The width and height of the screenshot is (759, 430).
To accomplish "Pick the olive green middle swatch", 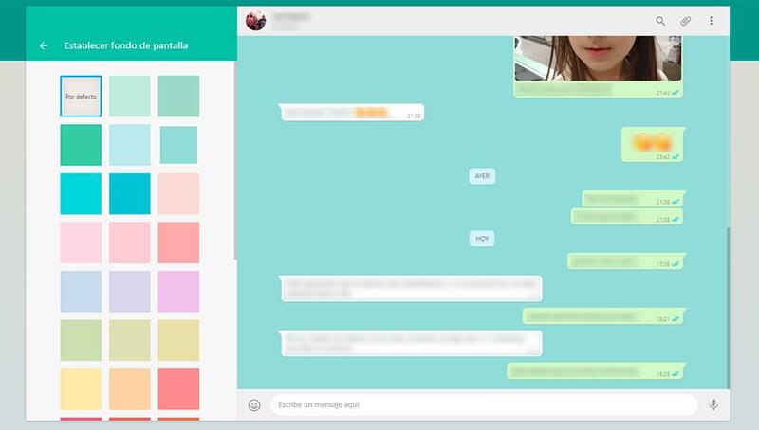I will 129,339.
